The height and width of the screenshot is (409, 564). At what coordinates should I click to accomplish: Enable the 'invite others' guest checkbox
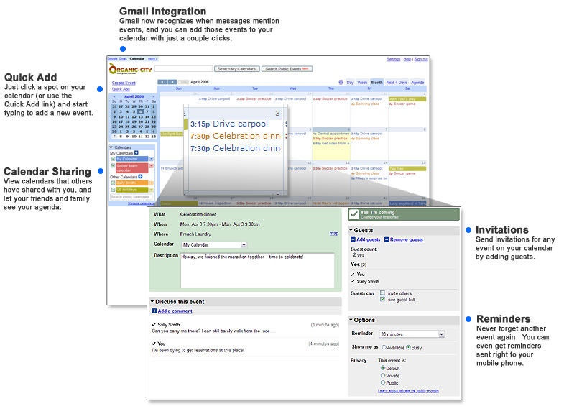click(x=382, y=293)
